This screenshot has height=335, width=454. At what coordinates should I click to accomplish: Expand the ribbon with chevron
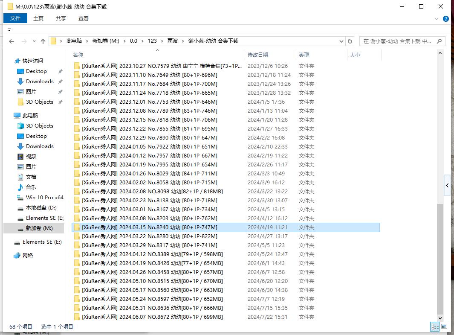[437, 19]
